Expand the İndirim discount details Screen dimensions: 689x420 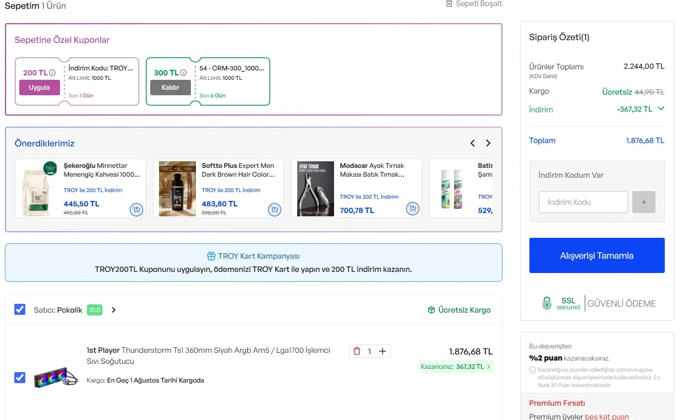click(x=661, y=108)
